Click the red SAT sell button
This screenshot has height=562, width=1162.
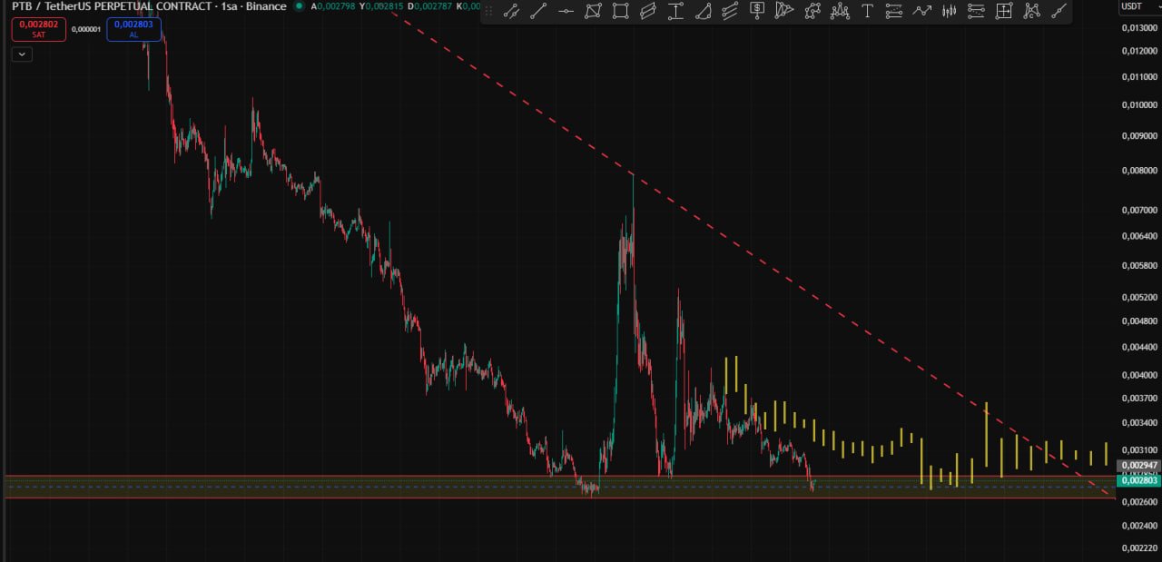[38, 29]
